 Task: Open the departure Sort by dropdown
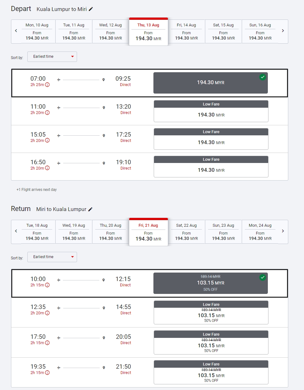click(52, 57)
